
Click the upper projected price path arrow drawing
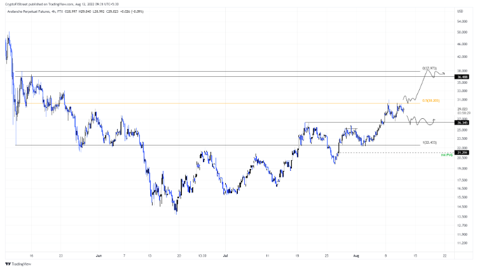[424, 85]
